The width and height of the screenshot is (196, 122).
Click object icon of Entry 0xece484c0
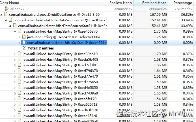tap(19, 116)
